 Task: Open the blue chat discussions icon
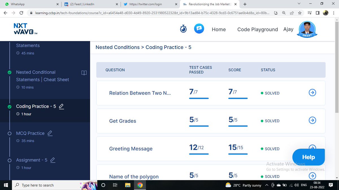tap(199, 29)
